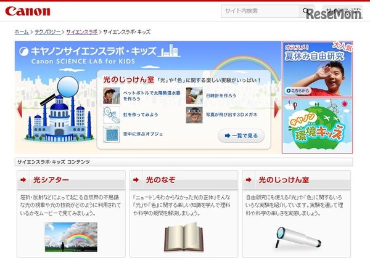The image size is (370, 260).
Task: Click the こちらから button on banner
Action: 298,91
